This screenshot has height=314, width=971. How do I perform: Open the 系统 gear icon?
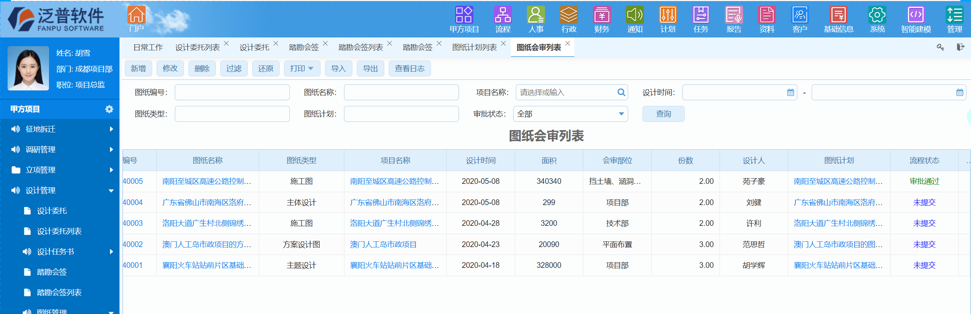click(877, 16)
